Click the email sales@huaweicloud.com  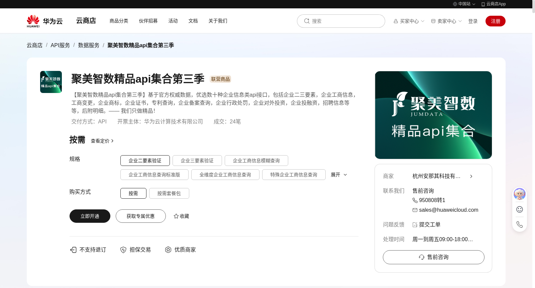[x=449, y=210]
